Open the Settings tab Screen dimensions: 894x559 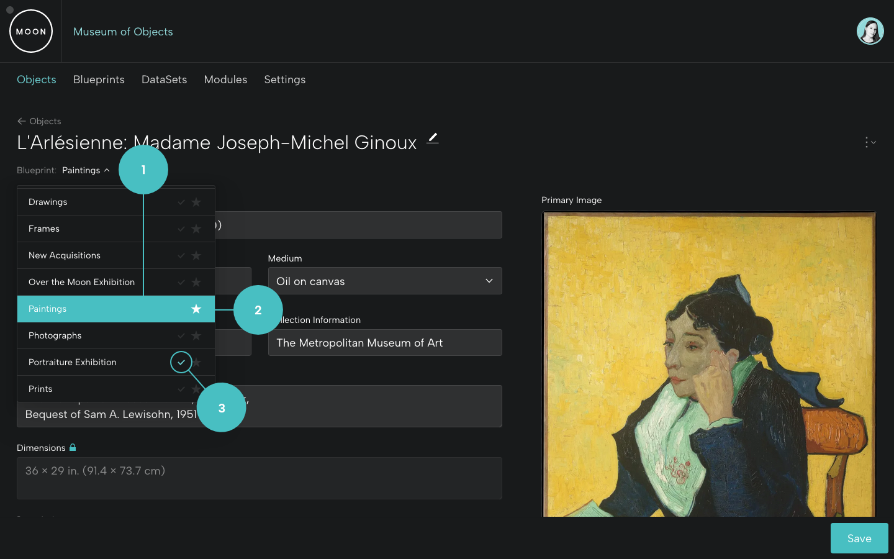[x=285, y=80]
